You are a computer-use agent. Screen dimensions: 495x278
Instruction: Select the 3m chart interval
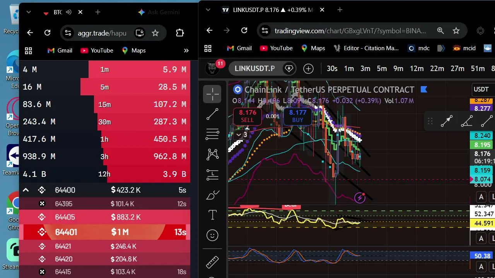365,69
